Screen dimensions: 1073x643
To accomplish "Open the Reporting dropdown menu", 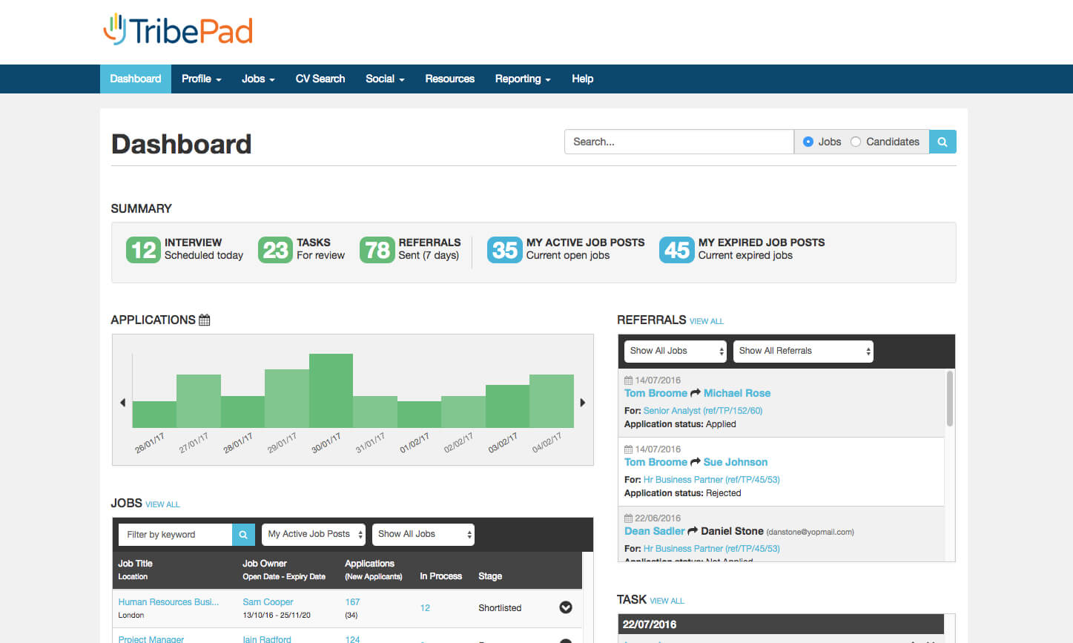I will pos(523,79).
